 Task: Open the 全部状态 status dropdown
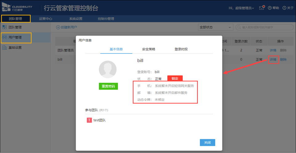click(x=215, y=27)
